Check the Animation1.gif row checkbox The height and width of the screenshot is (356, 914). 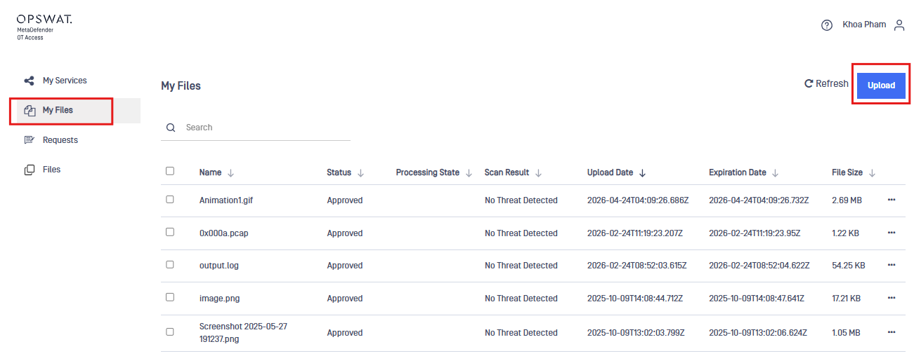point(170,200)
